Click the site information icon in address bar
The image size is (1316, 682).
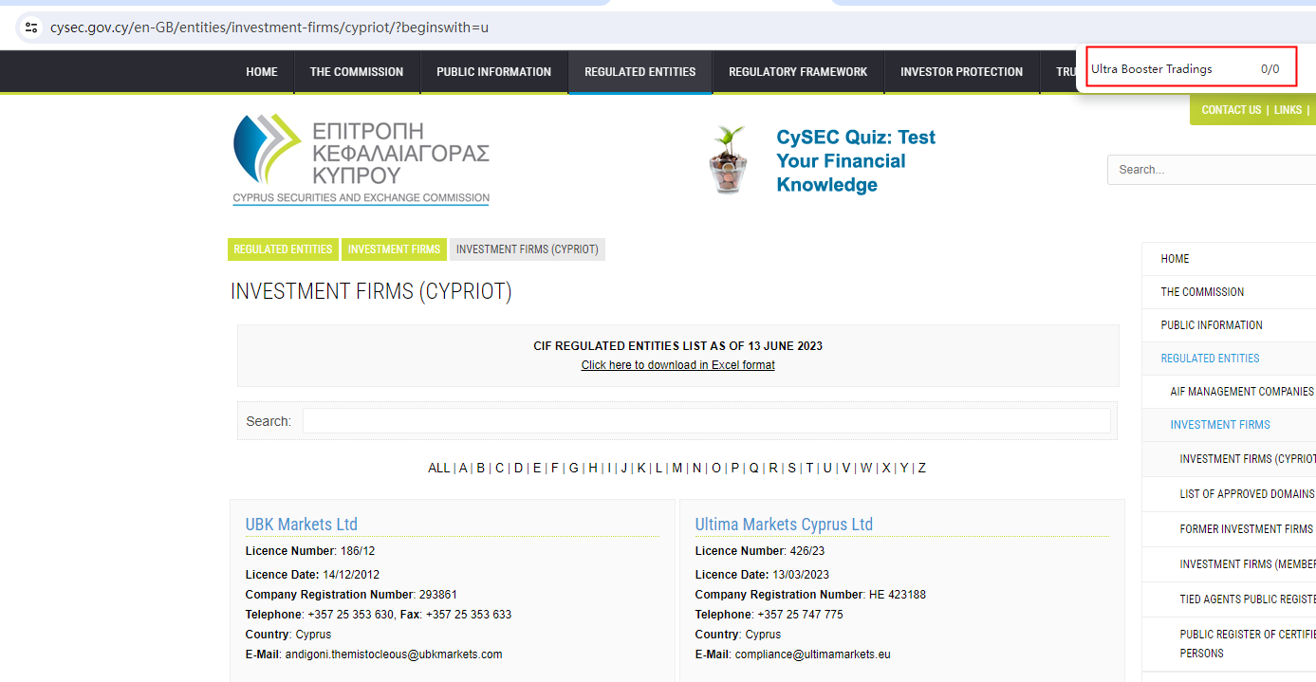click(30, 28)
